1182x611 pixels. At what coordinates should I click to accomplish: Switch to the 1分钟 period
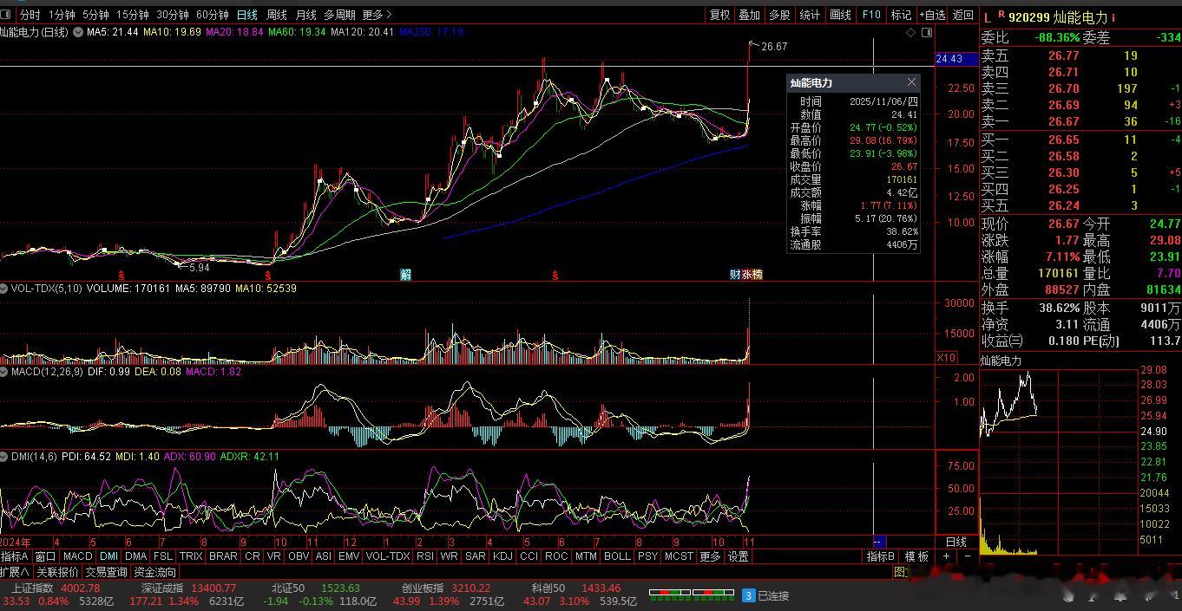click(x=62, y=15)
